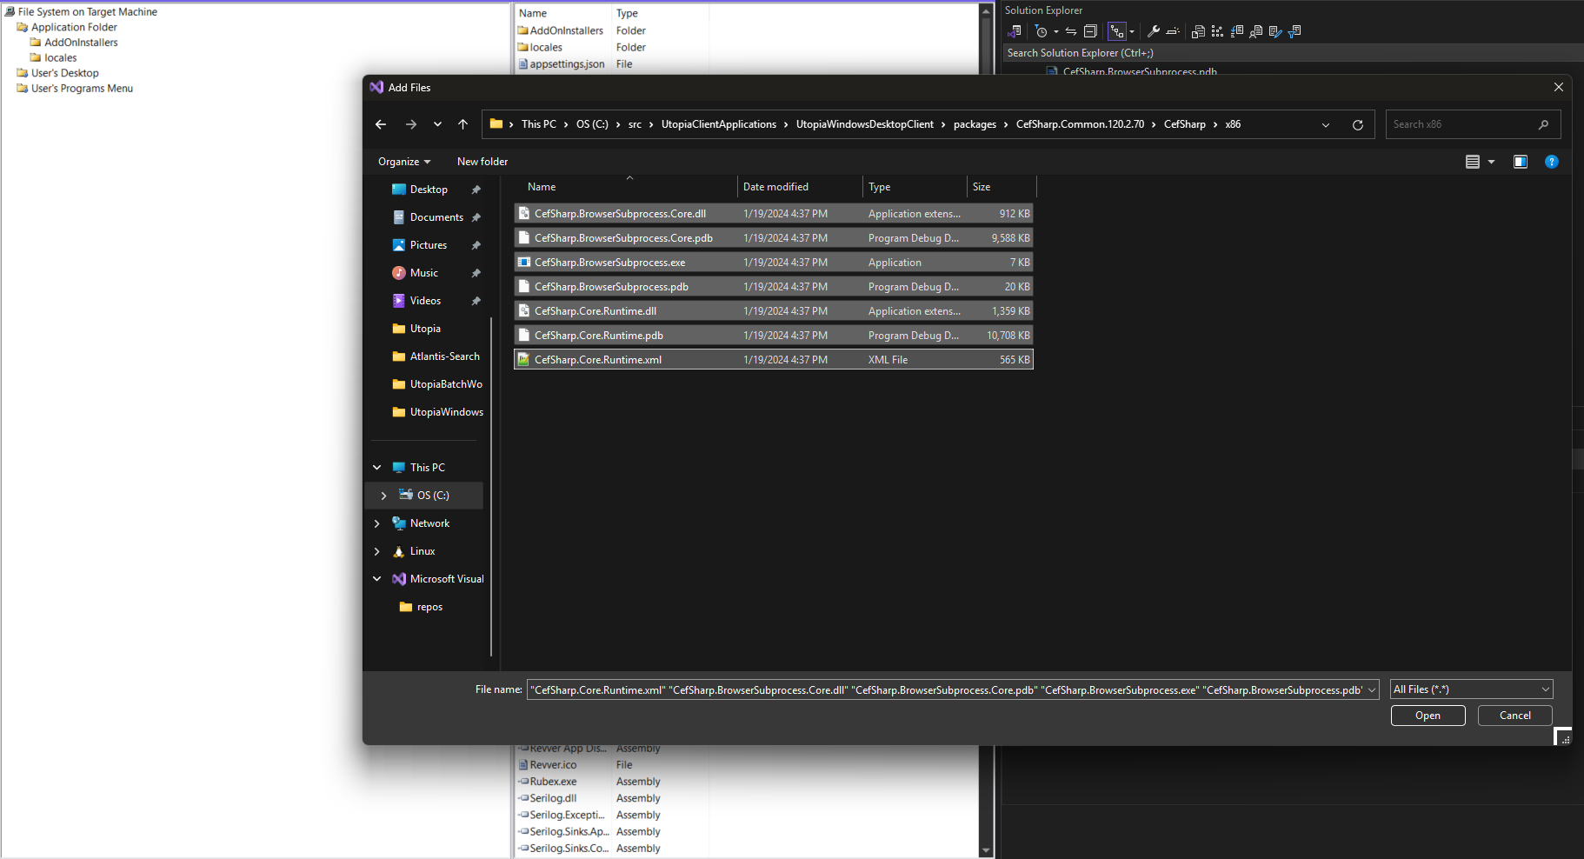Select Videos in navigation pane
The image size is (1584, 859).
pyautogui.click(x=425, y=301)
